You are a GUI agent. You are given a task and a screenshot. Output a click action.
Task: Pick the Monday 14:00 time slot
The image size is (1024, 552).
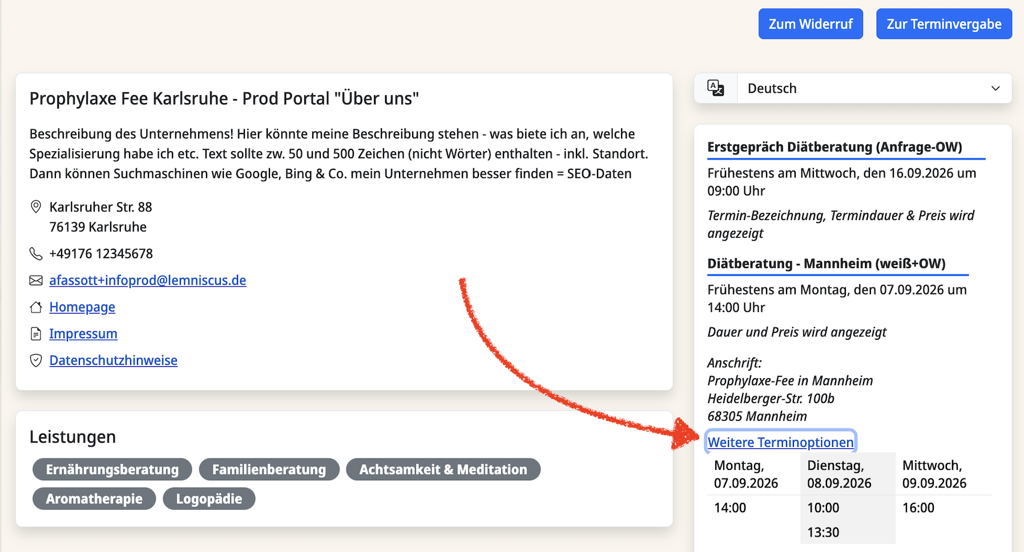pyautogui.click(x=730, y=508)
